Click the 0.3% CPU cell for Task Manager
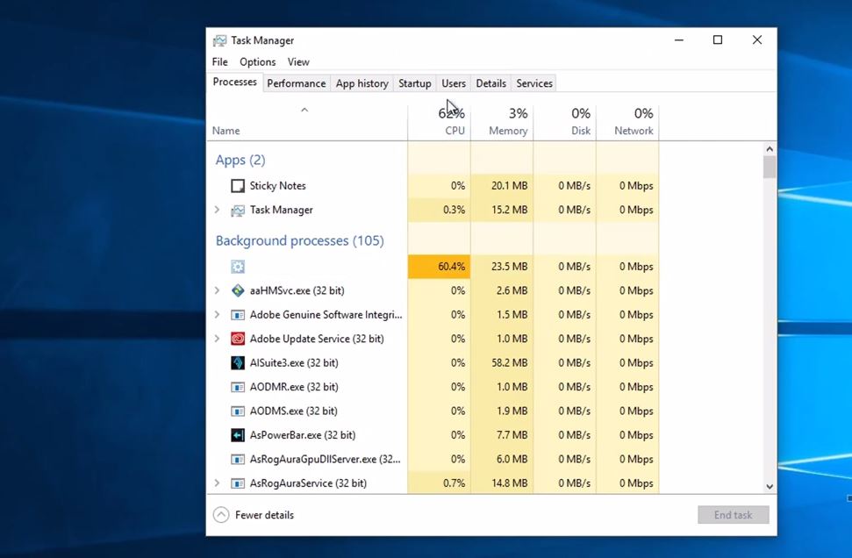This screenshot has height=558, width=852. (439, 210)
